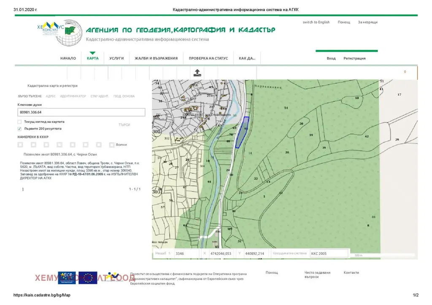Focus the 'Ключови думи' search field
432x305 pixels.
(x=81, y=112)
